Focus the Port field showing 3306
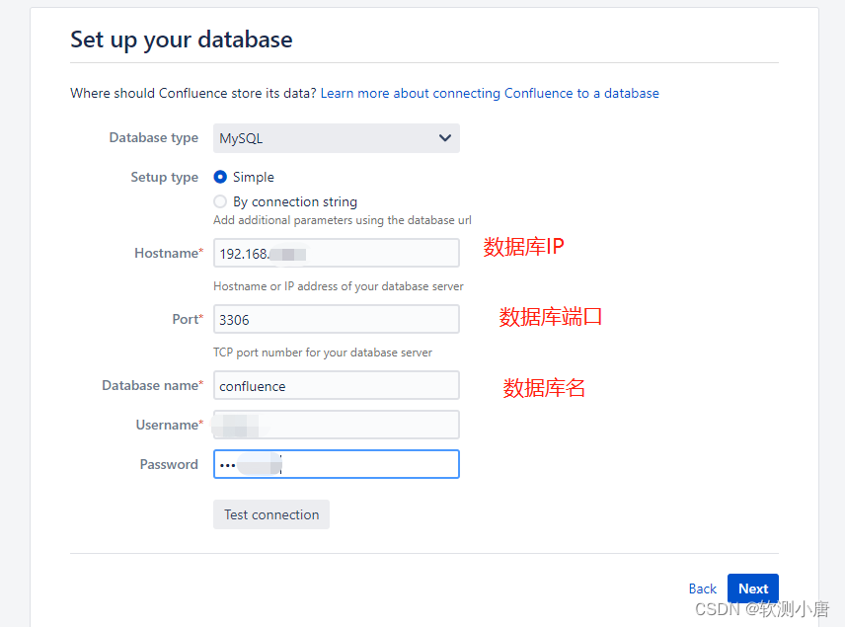This screenshot has height=627, width=845. (x=337, y=319)
